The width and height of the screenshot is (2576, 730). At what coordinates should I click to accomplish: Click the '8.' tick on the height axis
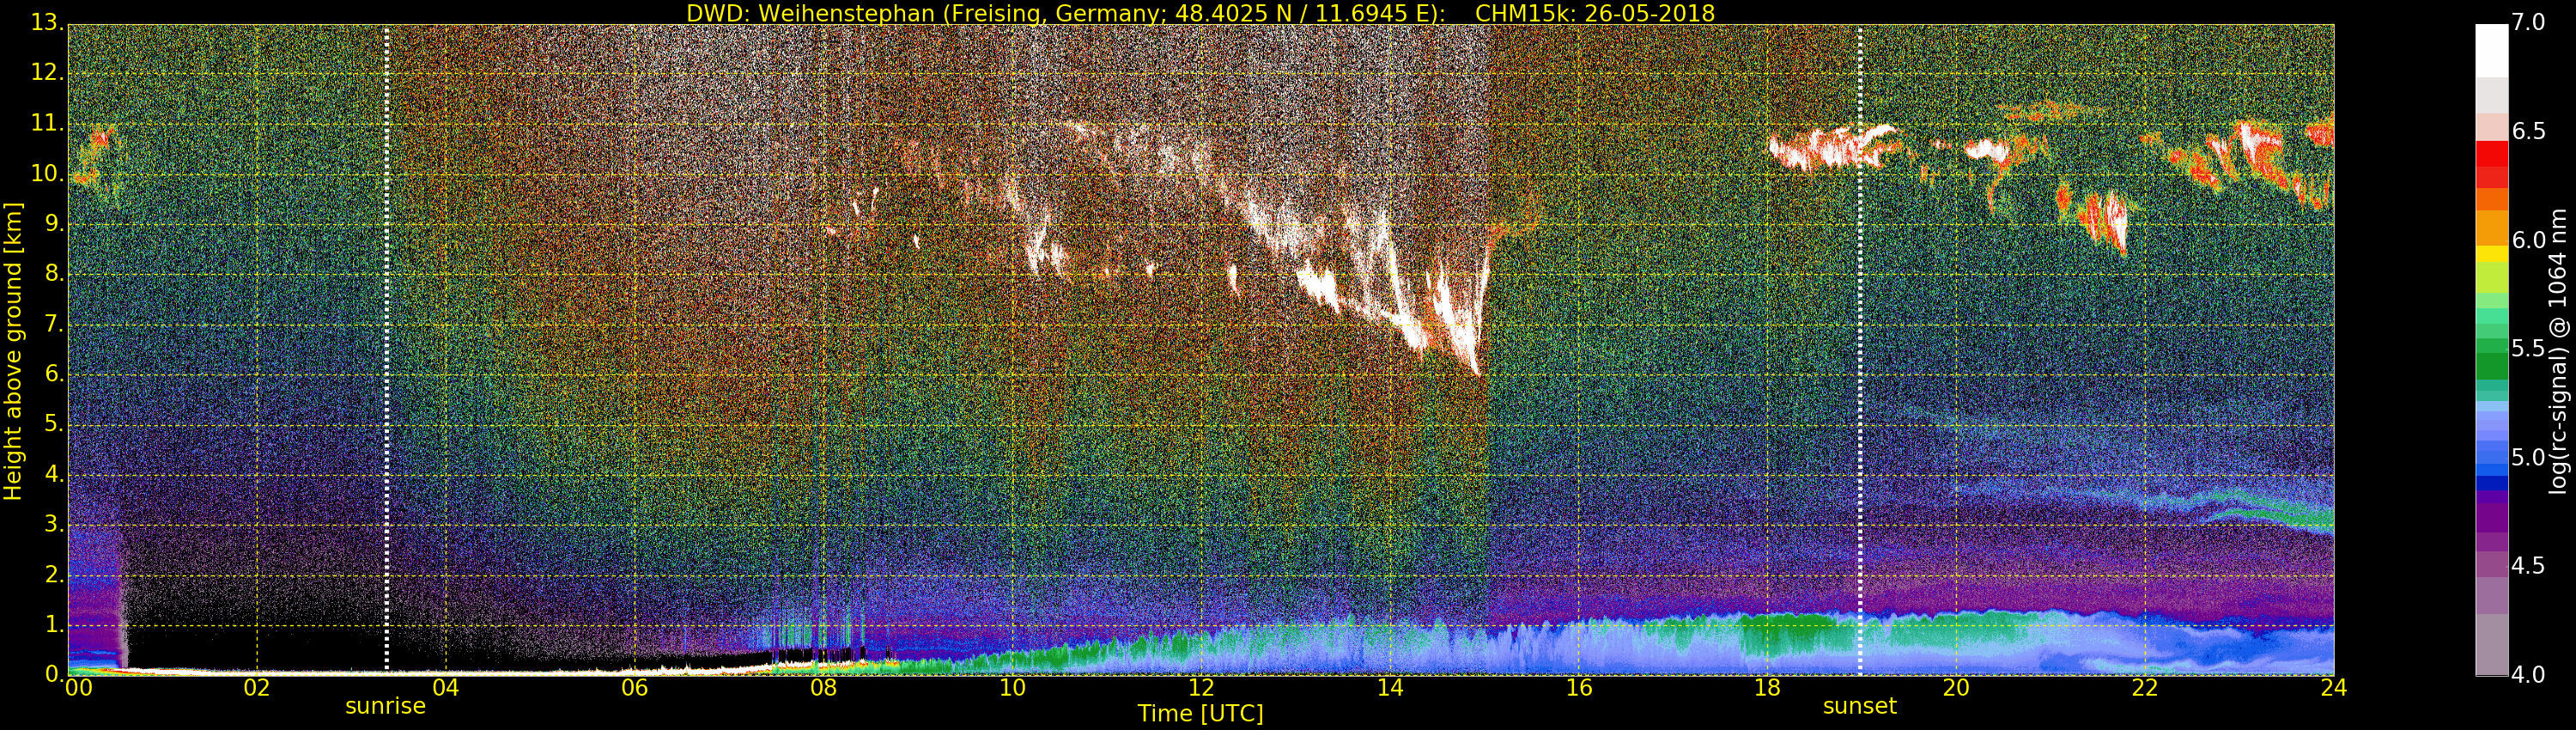pos(54,275)
